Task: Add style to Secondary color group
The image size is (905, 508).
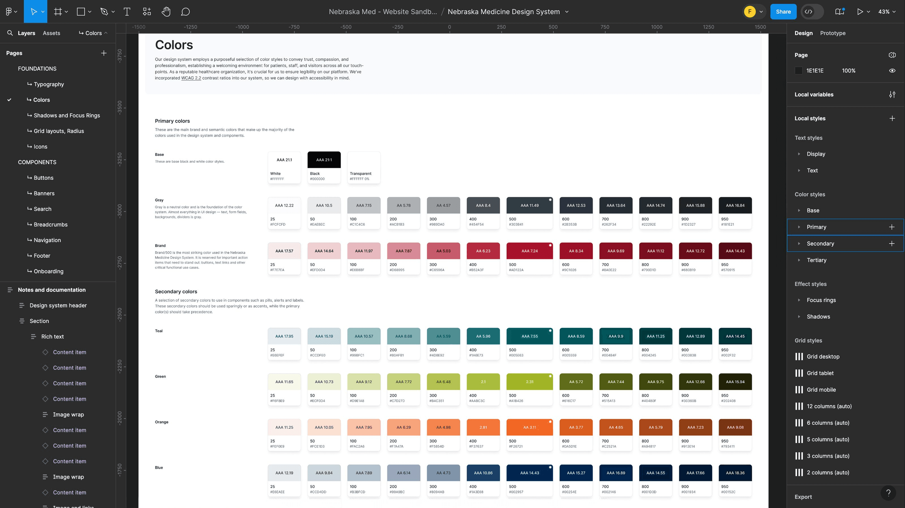Action: (x=892, y=244)
